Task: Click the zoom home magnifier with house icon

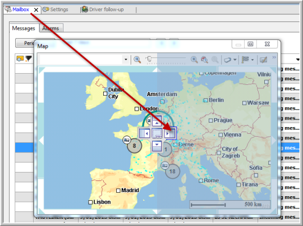Action: (204, 60)
